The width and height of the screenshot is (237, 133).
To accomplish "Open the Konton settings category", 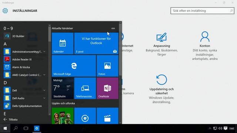I will 205,46.
